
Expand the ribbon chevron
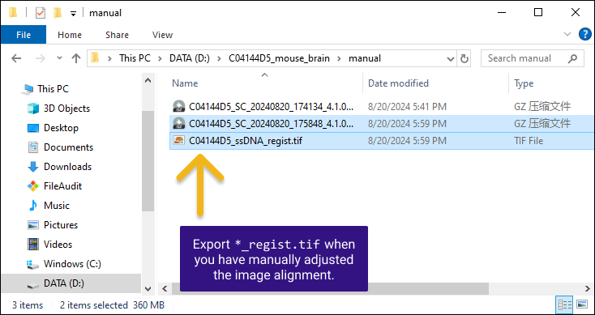point(567,35)
